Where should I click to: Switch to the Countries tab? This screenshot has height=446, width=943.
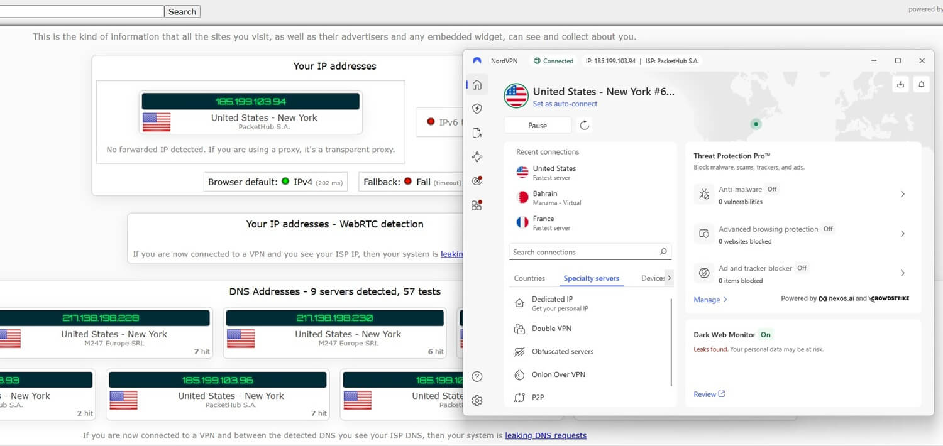click(529, 278)
